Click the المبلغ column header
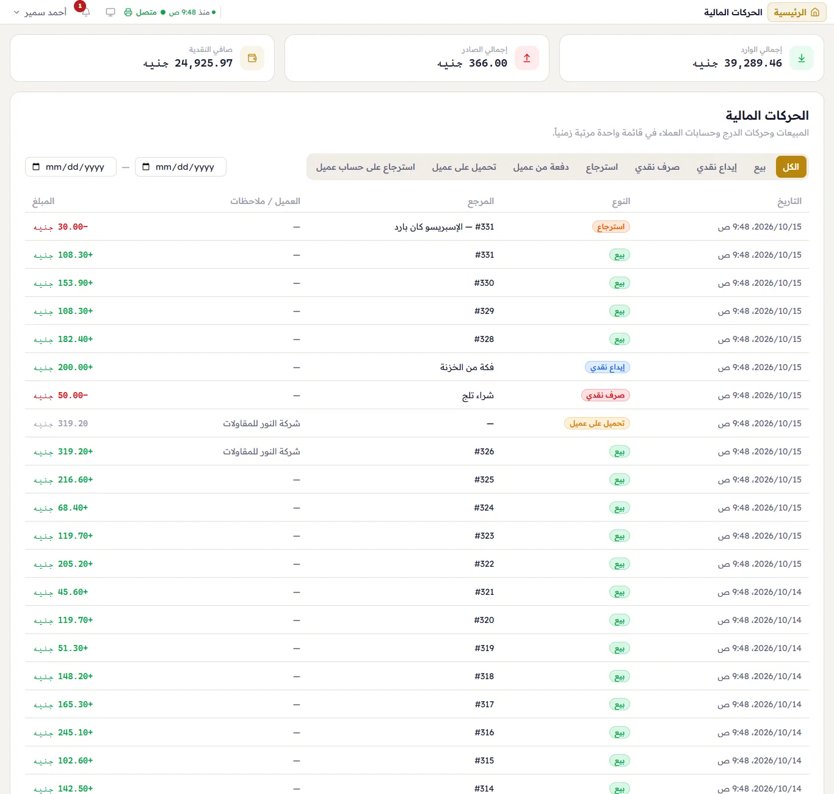 point(43,201)
